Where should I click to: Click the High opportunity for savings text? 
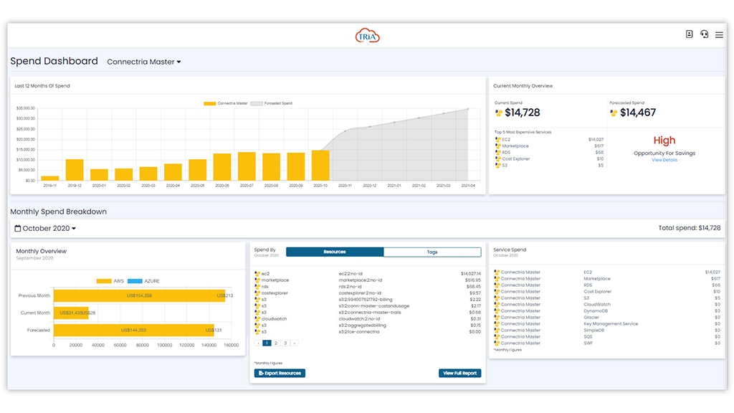pos(664,141)
